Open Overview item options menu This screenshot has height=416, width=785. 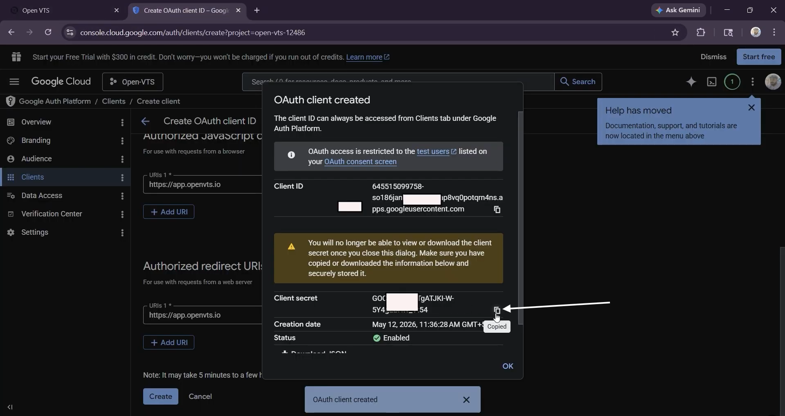pos(122,122)
